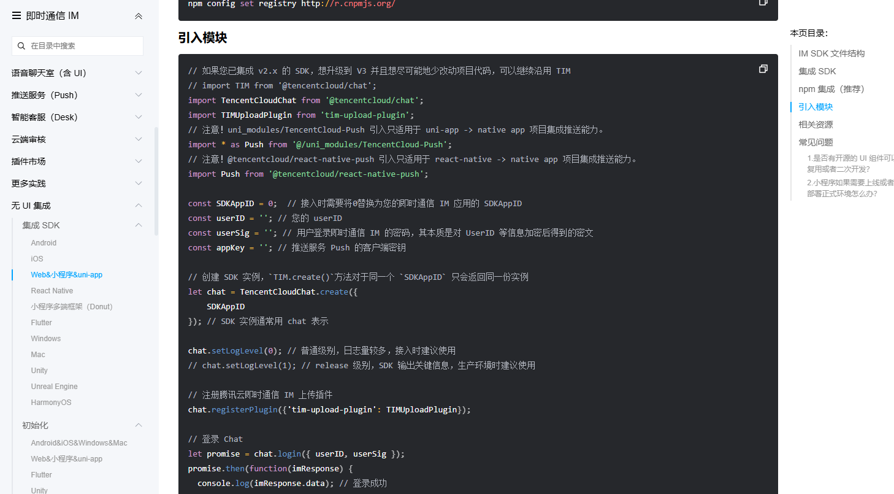894x494 pixels.
Task: Click the sidebar vertical scrollbar
Action: 156,181
